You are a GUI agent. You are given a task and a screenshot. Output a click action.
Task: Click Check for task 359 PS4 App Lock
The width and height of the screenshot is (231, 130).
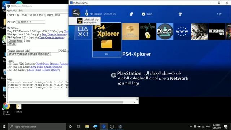click(33, 67)
